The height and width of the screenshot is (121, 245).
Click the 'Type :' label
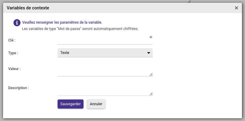pyautogui.click(x=13, y=53)
